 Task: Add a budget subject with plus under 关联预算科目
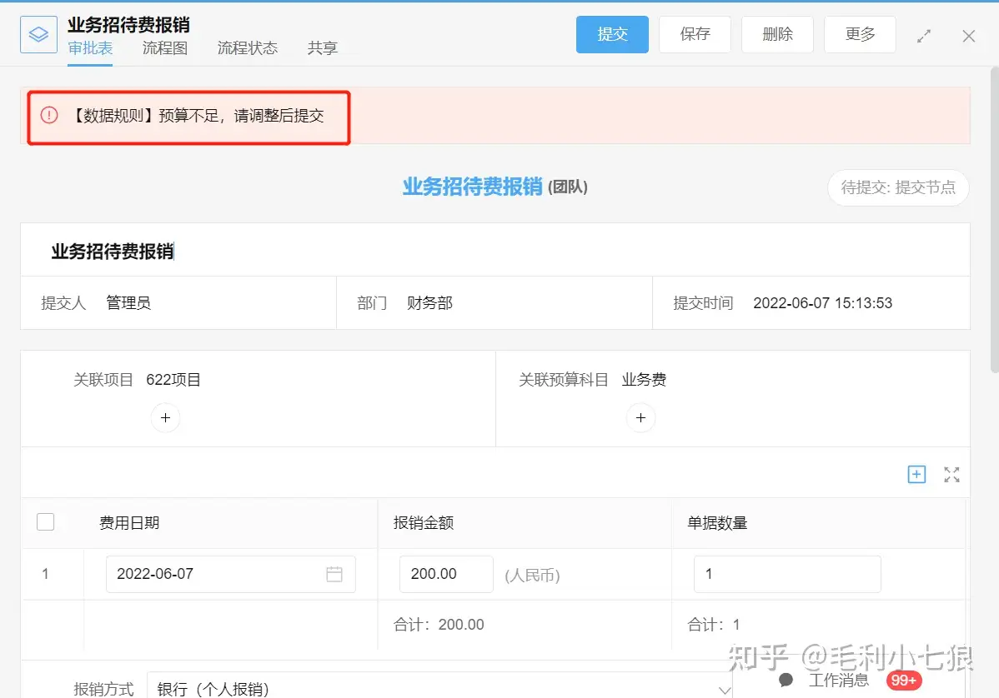tap(641, 418)
